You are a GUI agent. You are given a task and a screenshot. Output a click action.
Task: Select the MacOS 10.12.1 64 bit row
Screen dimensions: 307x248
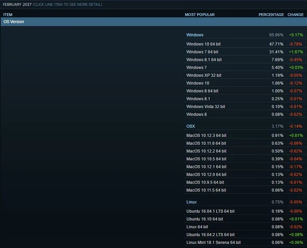click(245, 167)
